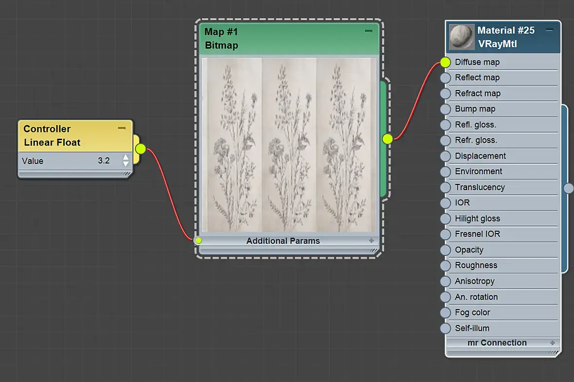Click the Controller node resize grip
The image size is (574, 382).
126,174
